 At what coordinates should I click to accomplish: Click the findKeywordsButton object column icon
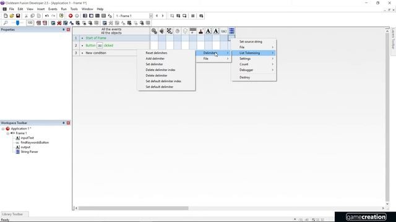click(x=224, y=31)
